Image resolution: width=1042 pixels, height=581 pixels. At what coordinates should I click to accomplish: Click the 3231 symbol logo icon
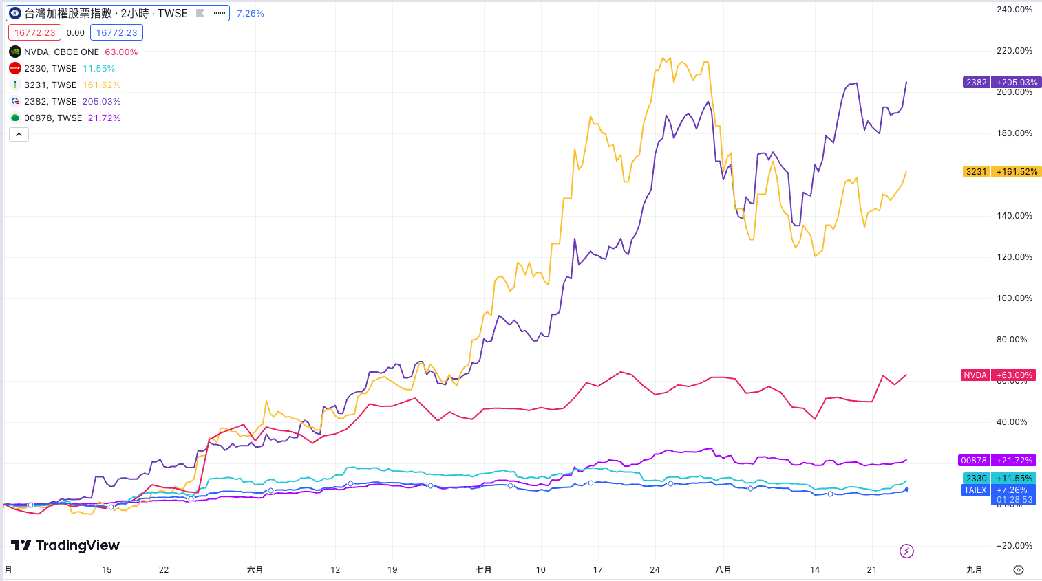tap(15, 85)
